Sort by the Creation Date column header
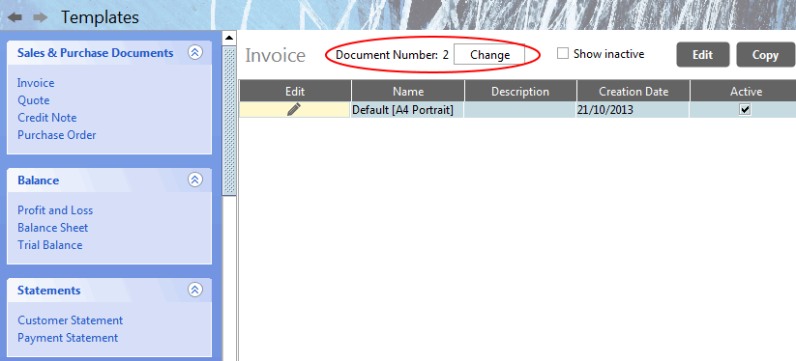 tap(634, 92)
